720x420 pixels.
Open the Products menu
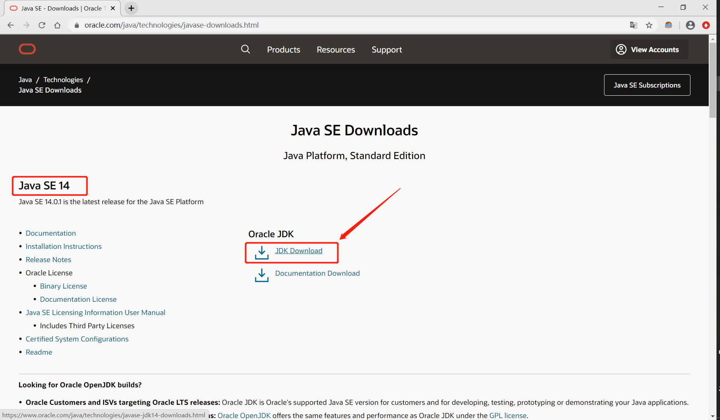283,49
